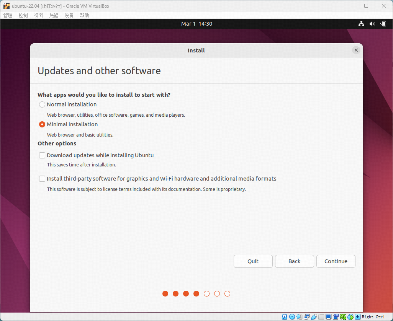393x321 pixels.
Task: Click the Mar 1 14:30 clock
Action: (196, 24)
